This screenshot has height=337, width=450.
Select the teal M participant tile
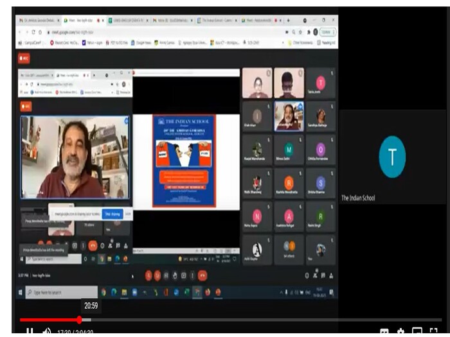click(x=289, y=150)
